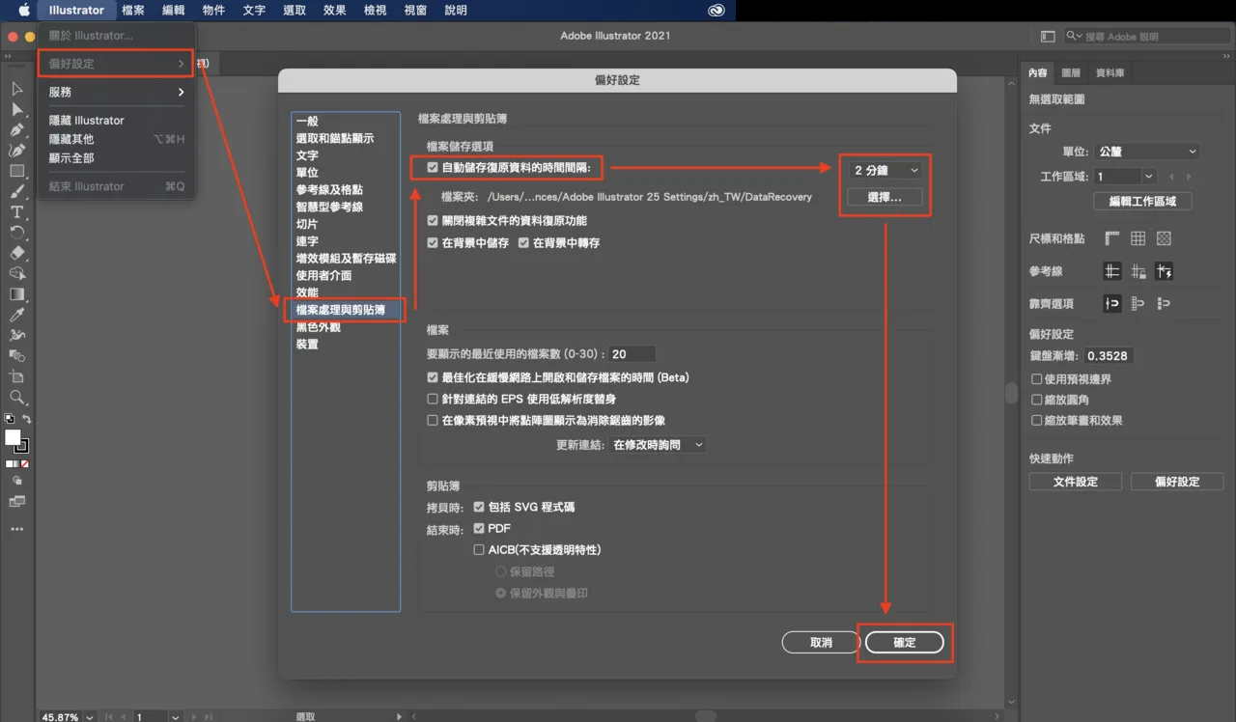Select the Selection tool arrow
The image size is (1236, 722).
(16, 89)
